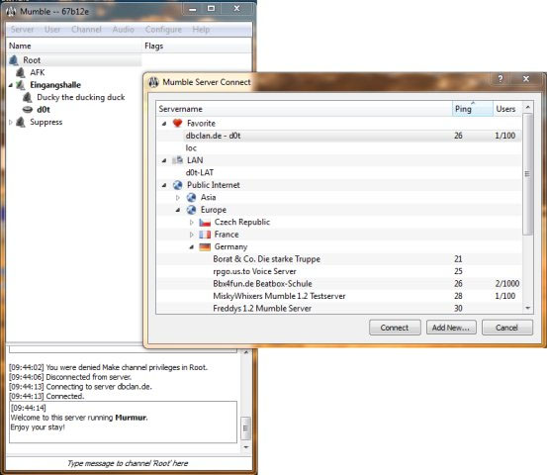Collapse the Germany server list
This screenshot has width=547, height=475.
[191, 247]
